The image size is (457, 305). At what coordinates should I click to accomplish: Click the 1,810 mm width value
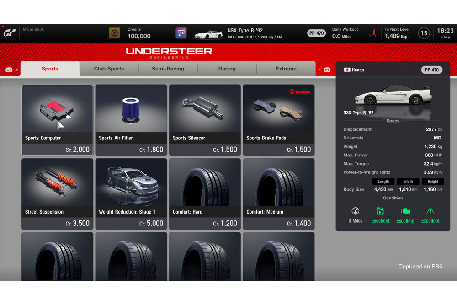408,189
